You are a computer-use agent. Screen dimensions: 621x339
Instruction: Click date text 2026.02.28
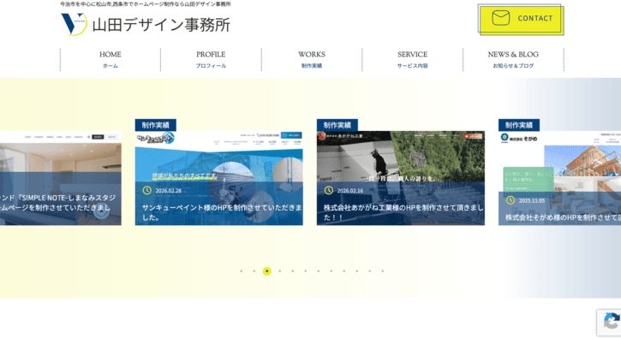pos(169,191)
